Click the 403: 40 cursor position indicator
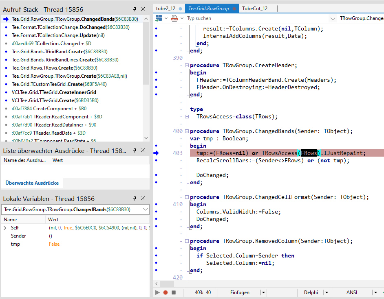This screenshot has height=299, width=384. [x=203, y=292]
